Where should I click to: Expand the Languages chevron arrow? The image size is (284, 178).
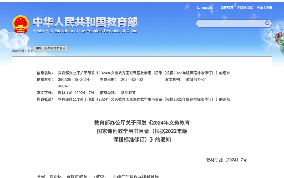pos(215,8)
